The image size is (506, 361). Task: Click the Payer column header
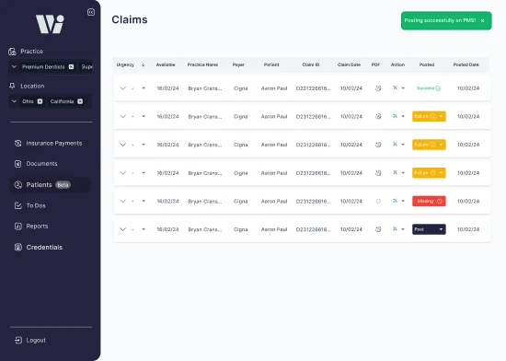[238, 64]
